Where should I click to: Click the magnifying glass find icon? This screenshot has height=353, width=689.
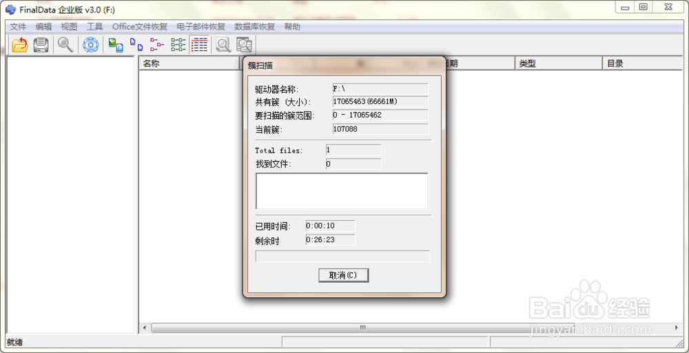tap(65, 45)
